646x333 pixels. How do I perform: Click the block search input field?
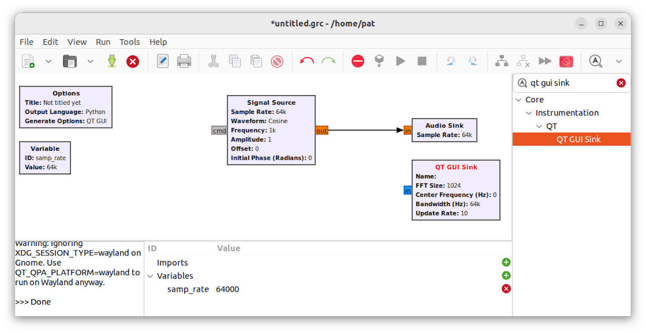pos(570,83)
